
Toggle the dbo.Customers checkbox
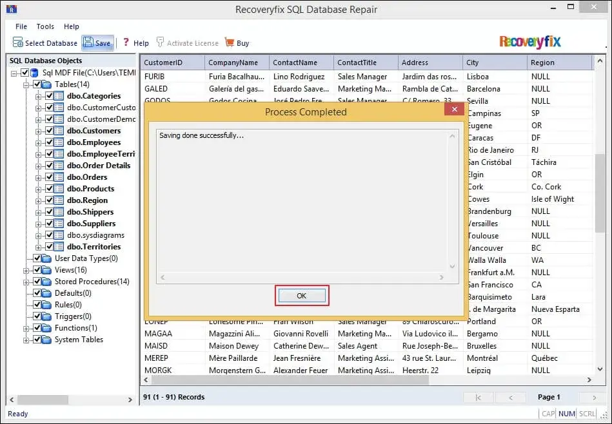click(x=49, y=131)
